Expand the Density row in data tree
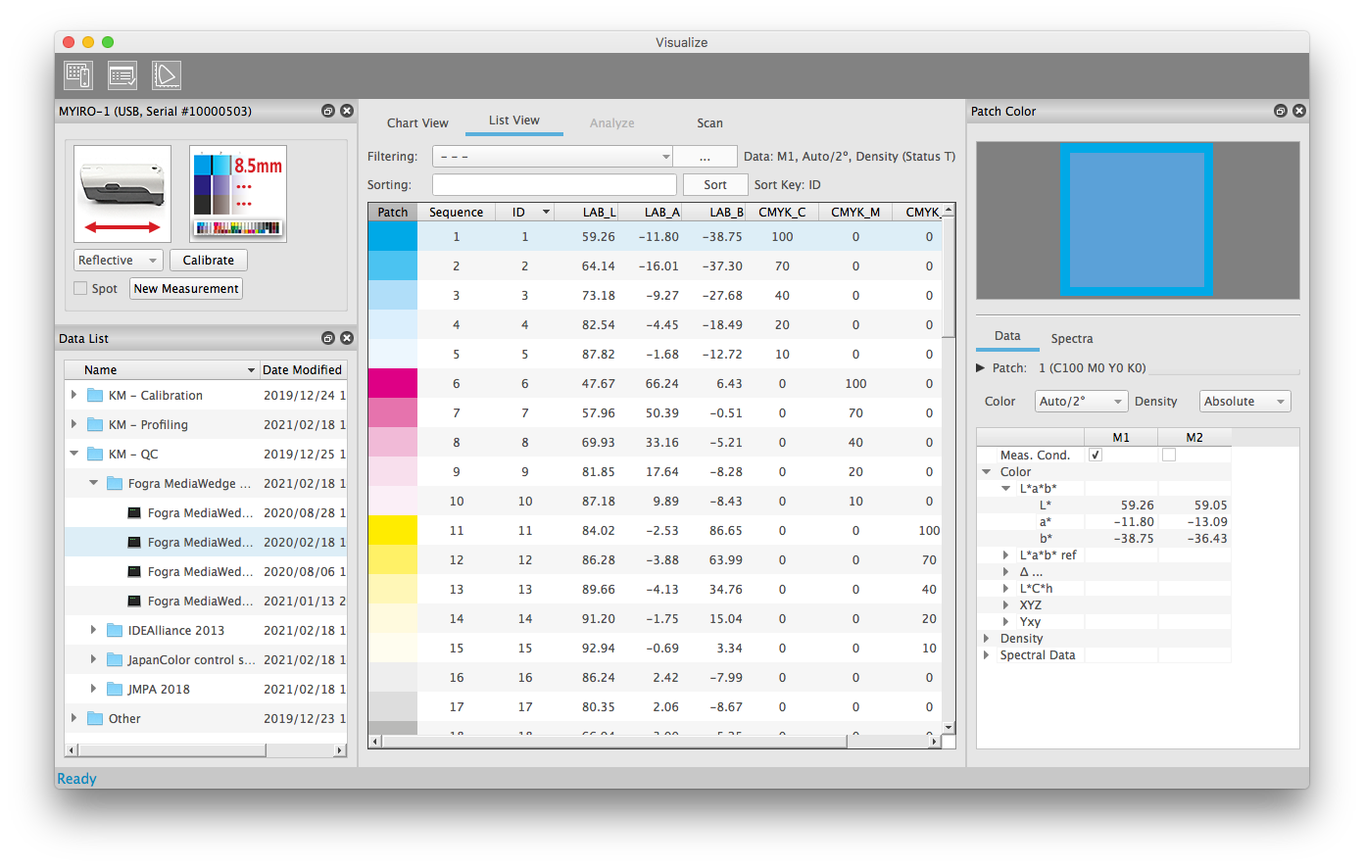The image size is (1364, 867). pyautogui.click(x=987, y=639)
